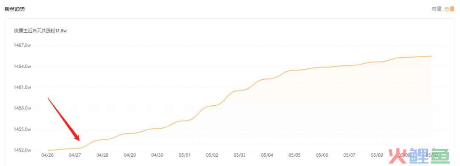Select the 04/30 date label
The width and height of the screenshot is (460, 166).
pyautogui.click(x=157, y=155)
